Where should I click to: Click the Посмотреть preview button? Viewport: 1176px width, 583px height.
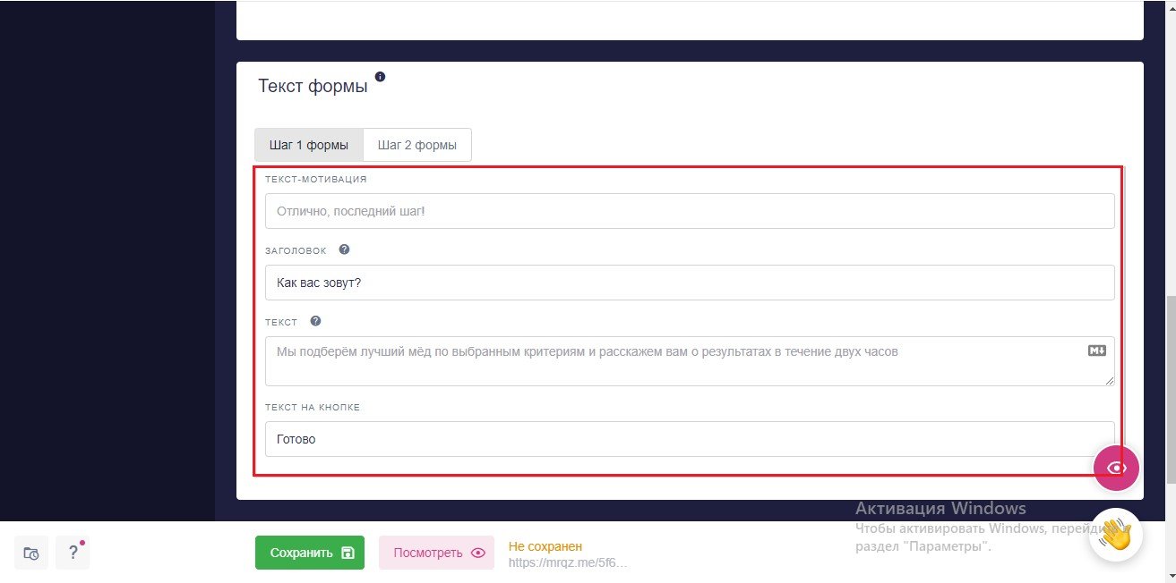436,553
